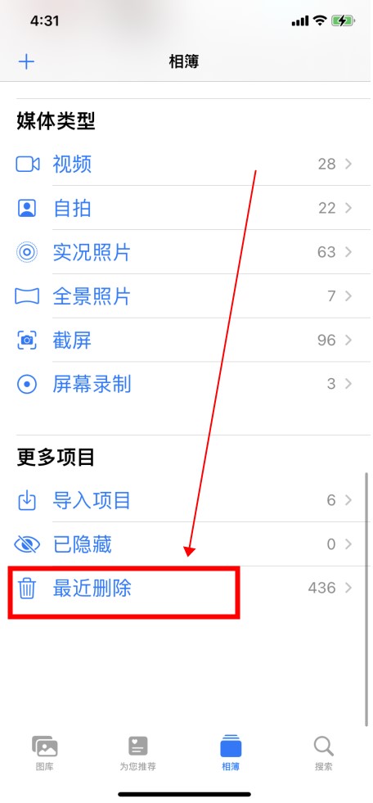Open the screenshot camera-frame icon for 截屏
Screen dimensions: 373x803
pyautogui.click(x=27, y=341)
